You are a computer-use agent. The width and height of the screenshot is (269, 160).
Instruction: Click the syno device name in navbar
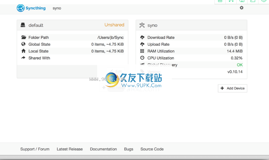57,8
